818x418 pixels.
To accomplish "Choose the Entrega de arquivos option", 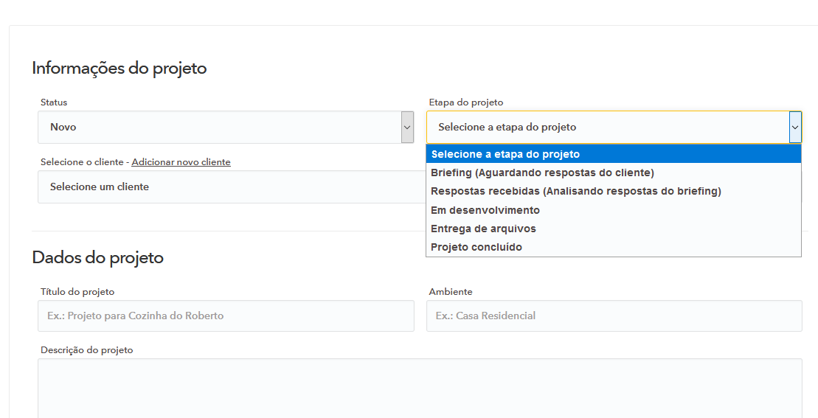I will tap(483, 229).
